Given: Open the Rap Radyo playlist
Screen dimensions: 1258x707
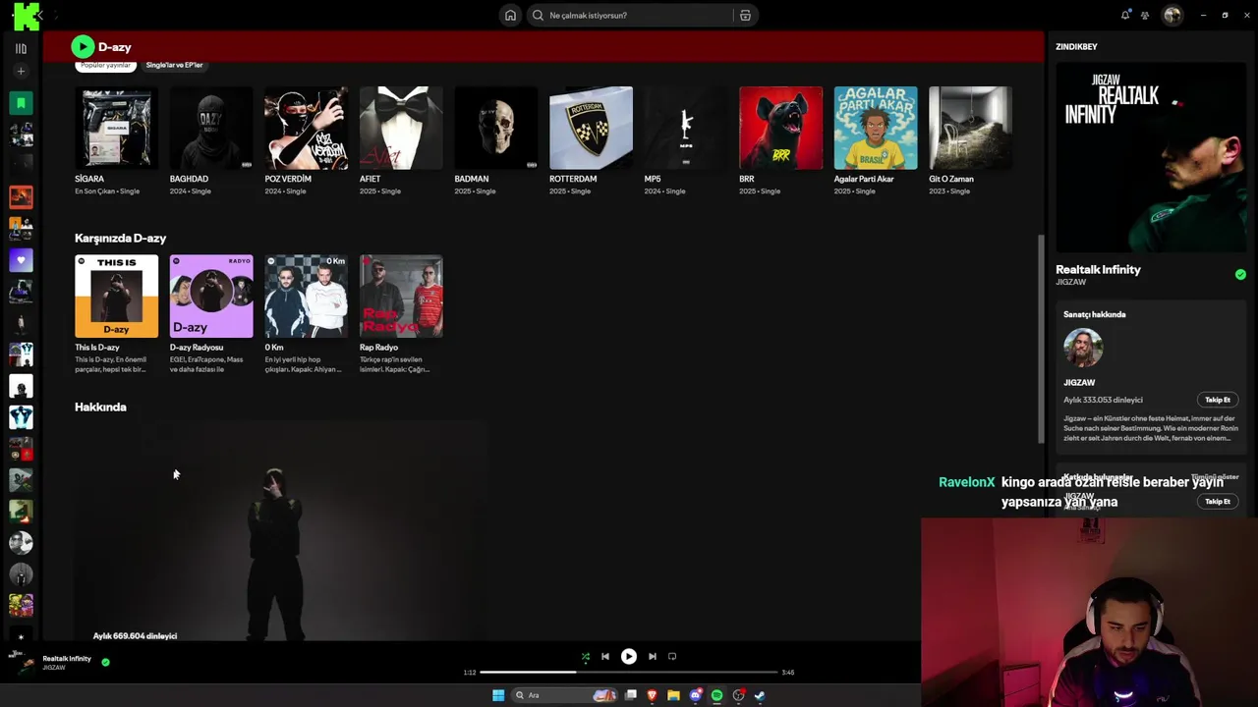Looking at the screenshot, I should (x=401, y=297).
